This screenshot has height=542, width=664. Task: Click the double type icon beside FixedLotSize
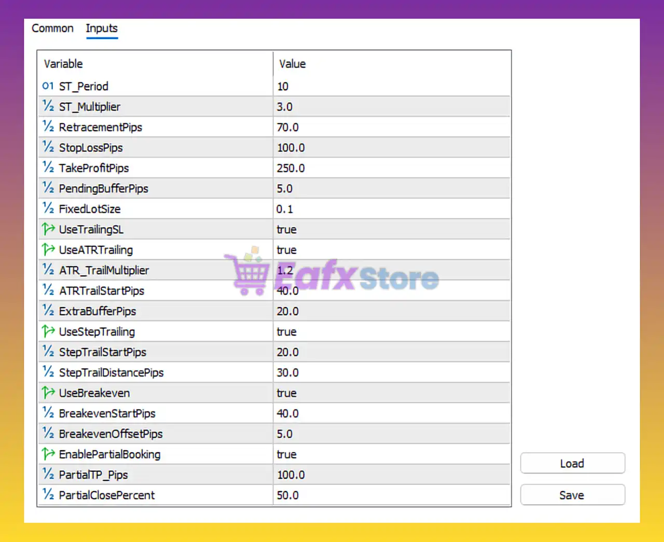tap(48, 209)
